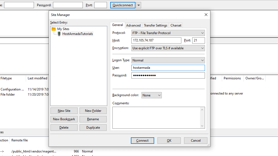Click the Site Manager Port field
This screenshot has width=278, height=156.
198,40
